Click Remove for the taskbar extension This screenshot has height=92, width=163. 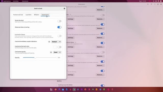point(100,19)
